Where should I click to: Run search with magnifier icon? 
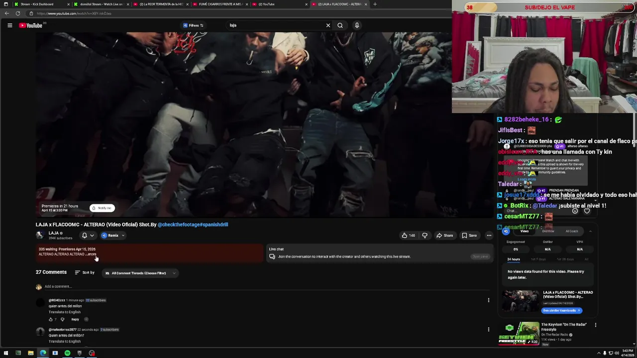(340, 25)
